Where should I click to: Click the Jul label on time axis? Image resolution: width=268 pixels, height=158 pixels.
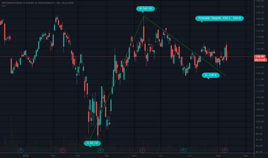click(x=189, y=156)
